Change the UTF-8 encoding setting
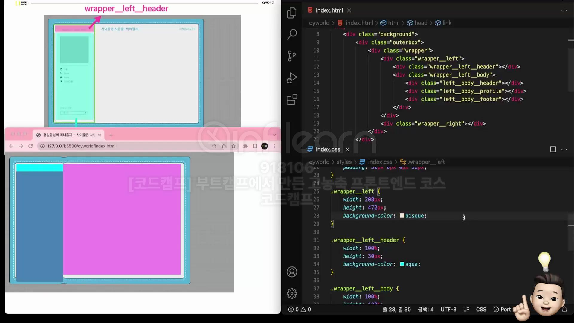The height and width of the screenshot is (323, 574). click(x=448, y=310)
